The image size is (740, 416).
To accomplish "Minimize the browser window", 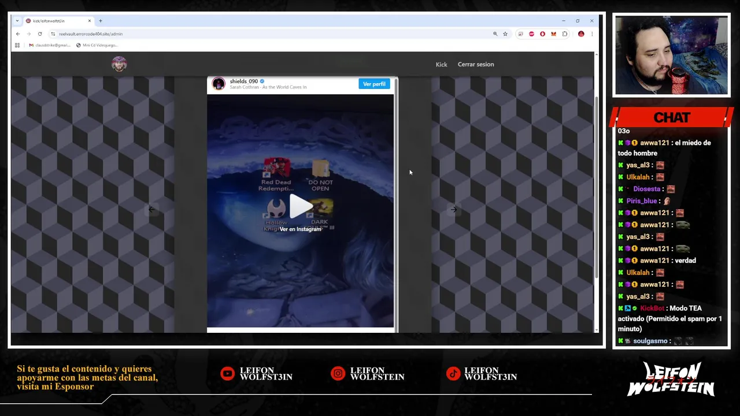I will tap(563, 21).
